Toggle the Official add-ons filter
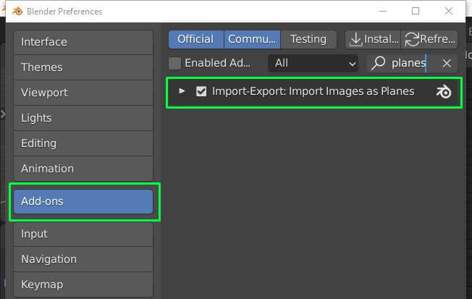Image resolution: width=472 pixels, height=299 pixels. pos(195,39)
